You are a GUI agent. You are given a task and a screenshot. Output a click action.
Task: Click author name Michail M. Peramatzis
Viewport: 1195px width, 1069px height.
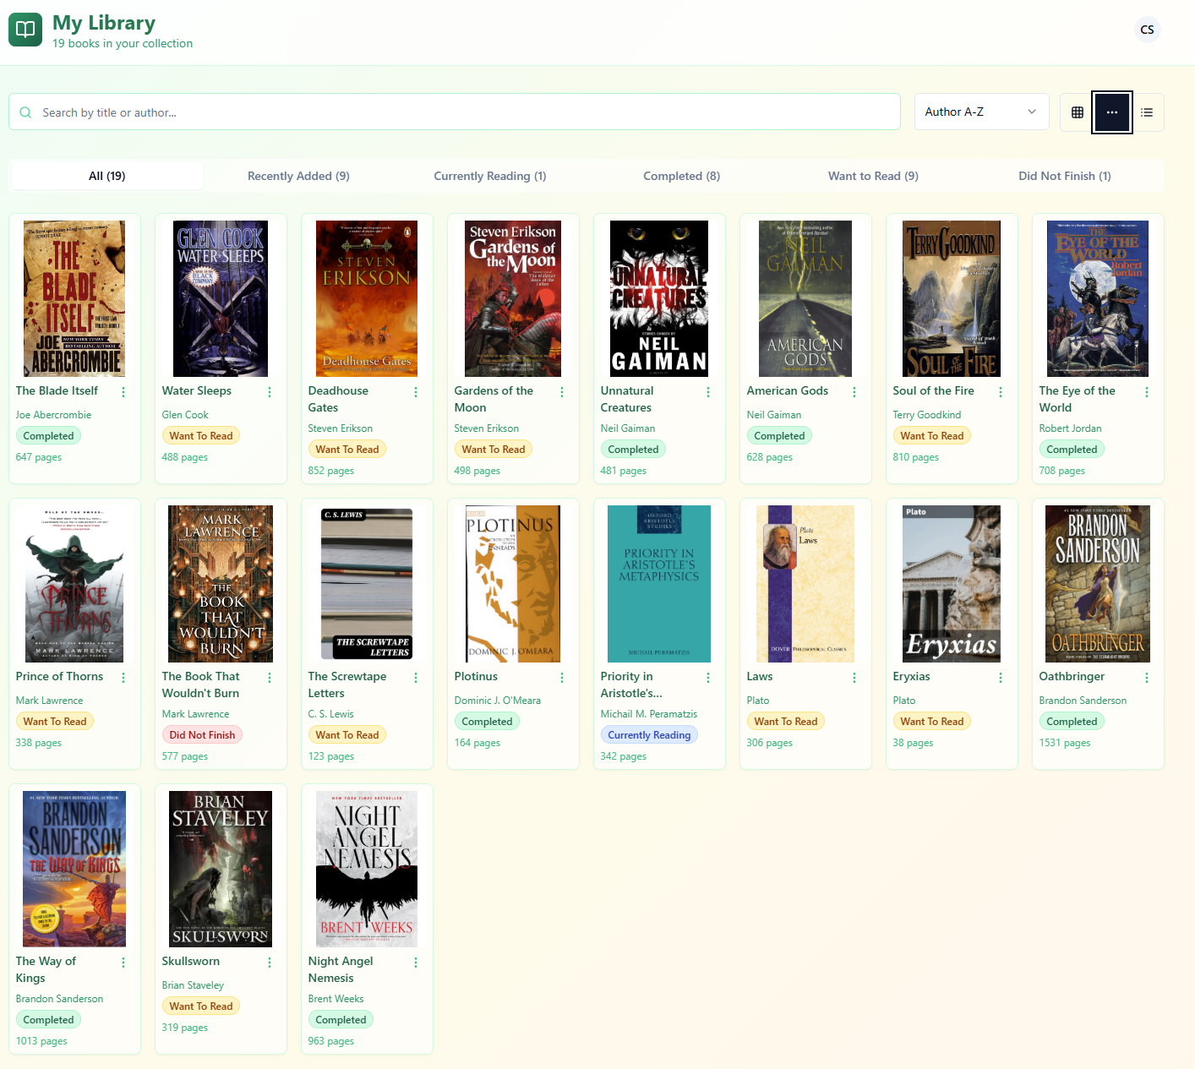click(648, 714)
